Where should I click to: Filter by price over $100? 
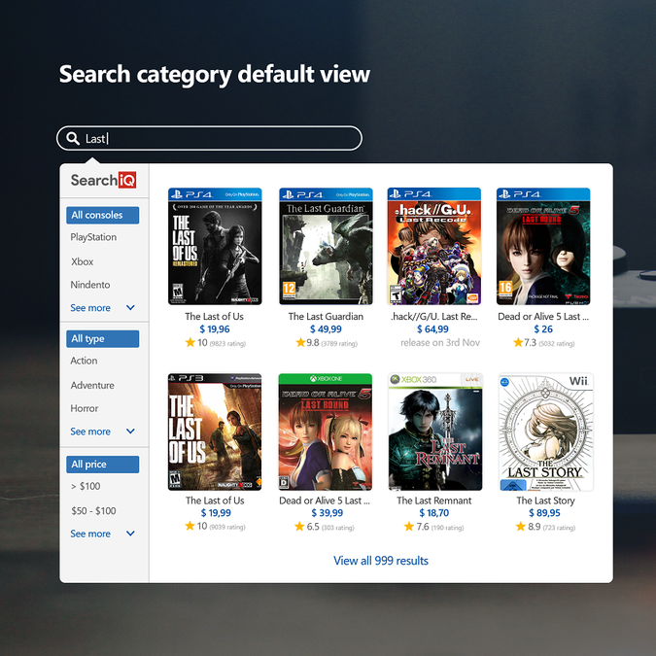[x=86, y=486]
